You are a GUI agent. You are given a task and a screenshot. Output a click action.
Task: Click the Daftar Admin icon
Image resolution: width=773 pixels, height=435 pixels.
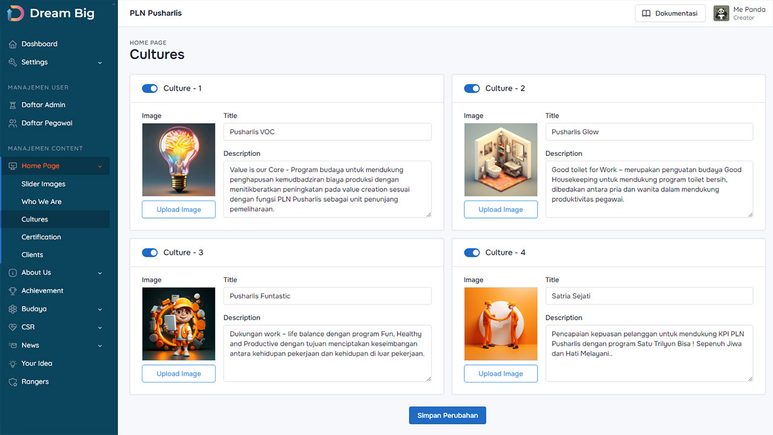tap(13, 105)
